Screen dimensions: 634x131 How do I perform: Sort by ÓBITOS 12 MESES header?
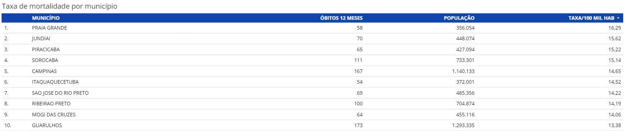pos(341,18)
